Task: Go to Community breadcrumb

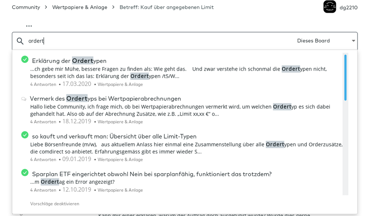Action: (26, 7)
